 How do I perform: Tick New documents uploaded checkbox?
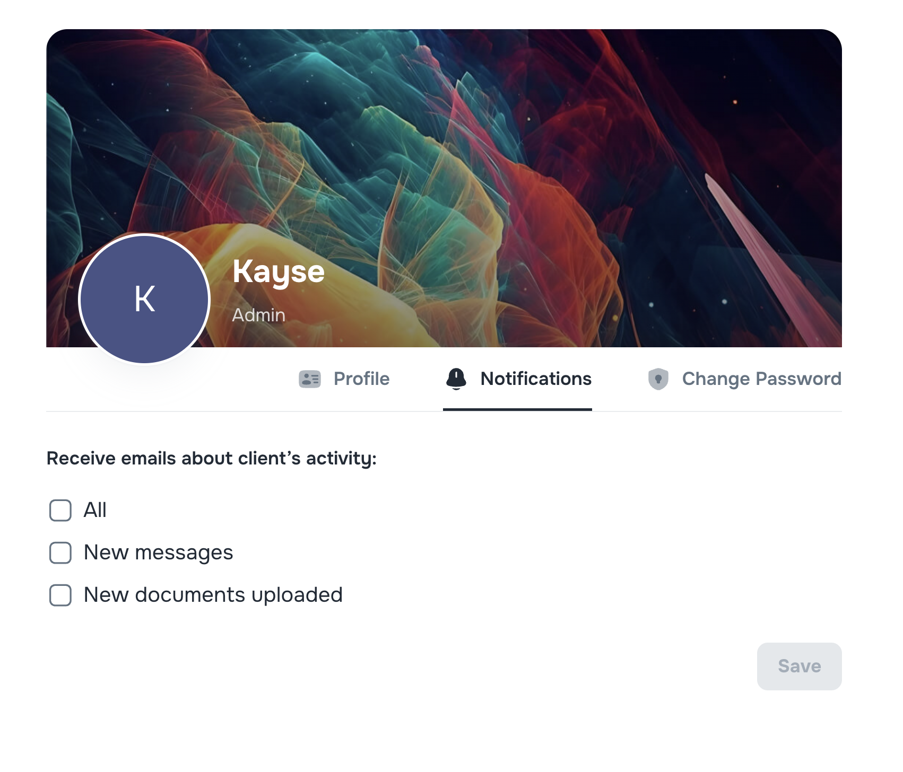coord(59,595)
